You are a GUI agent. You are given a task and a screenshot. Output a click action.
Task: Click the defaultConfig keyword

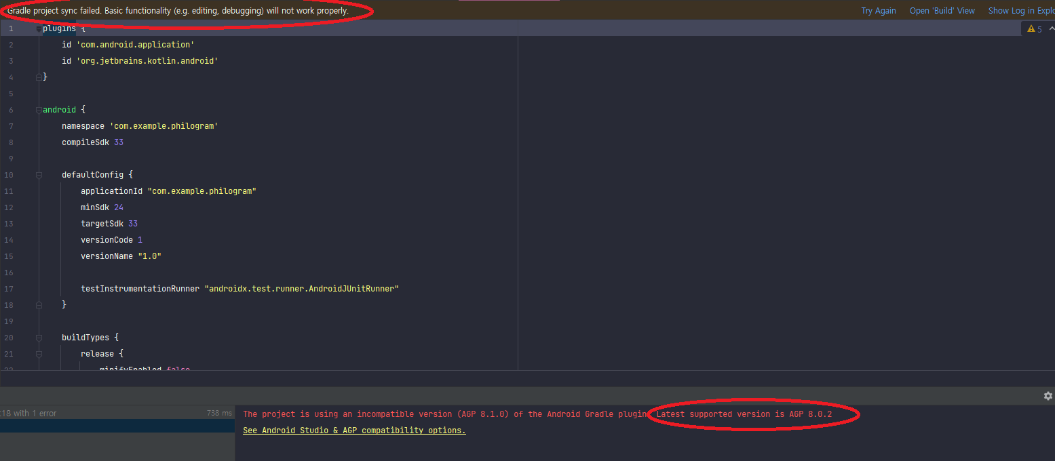point(92,175)
